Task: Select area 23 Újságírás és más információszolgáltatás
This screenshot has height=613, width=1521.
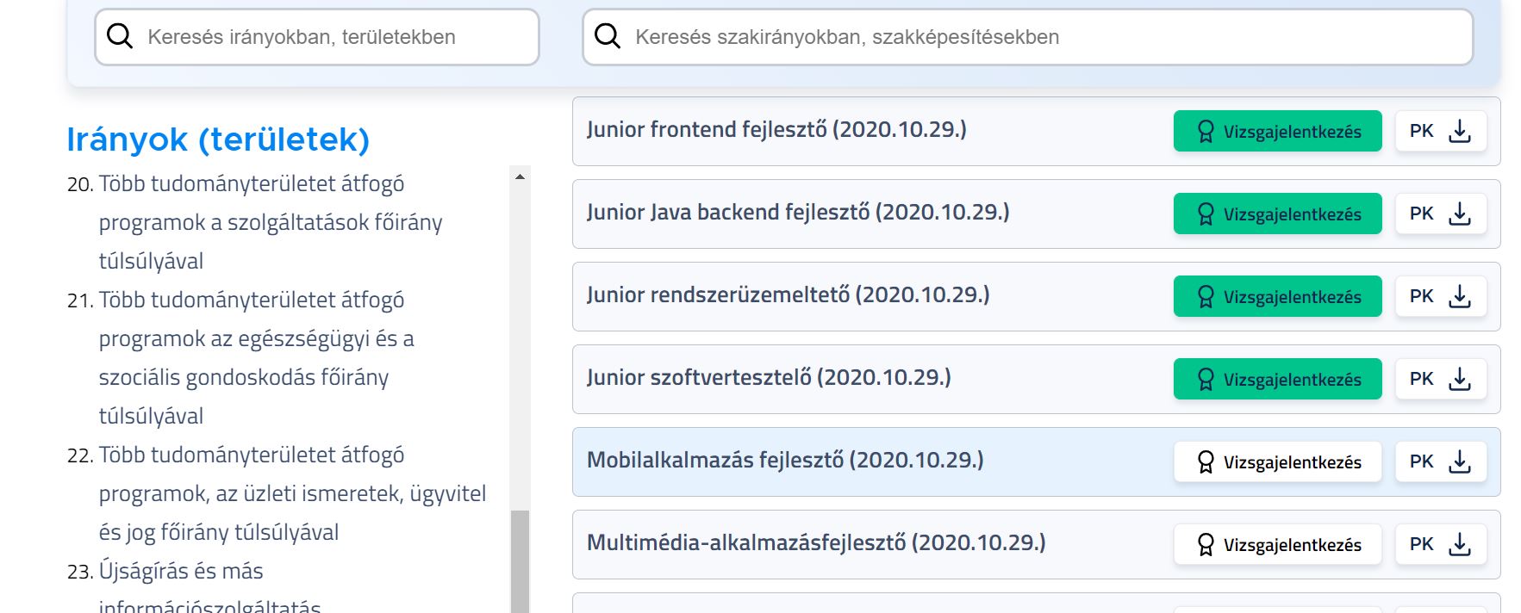Action: [x=181, y=571]
